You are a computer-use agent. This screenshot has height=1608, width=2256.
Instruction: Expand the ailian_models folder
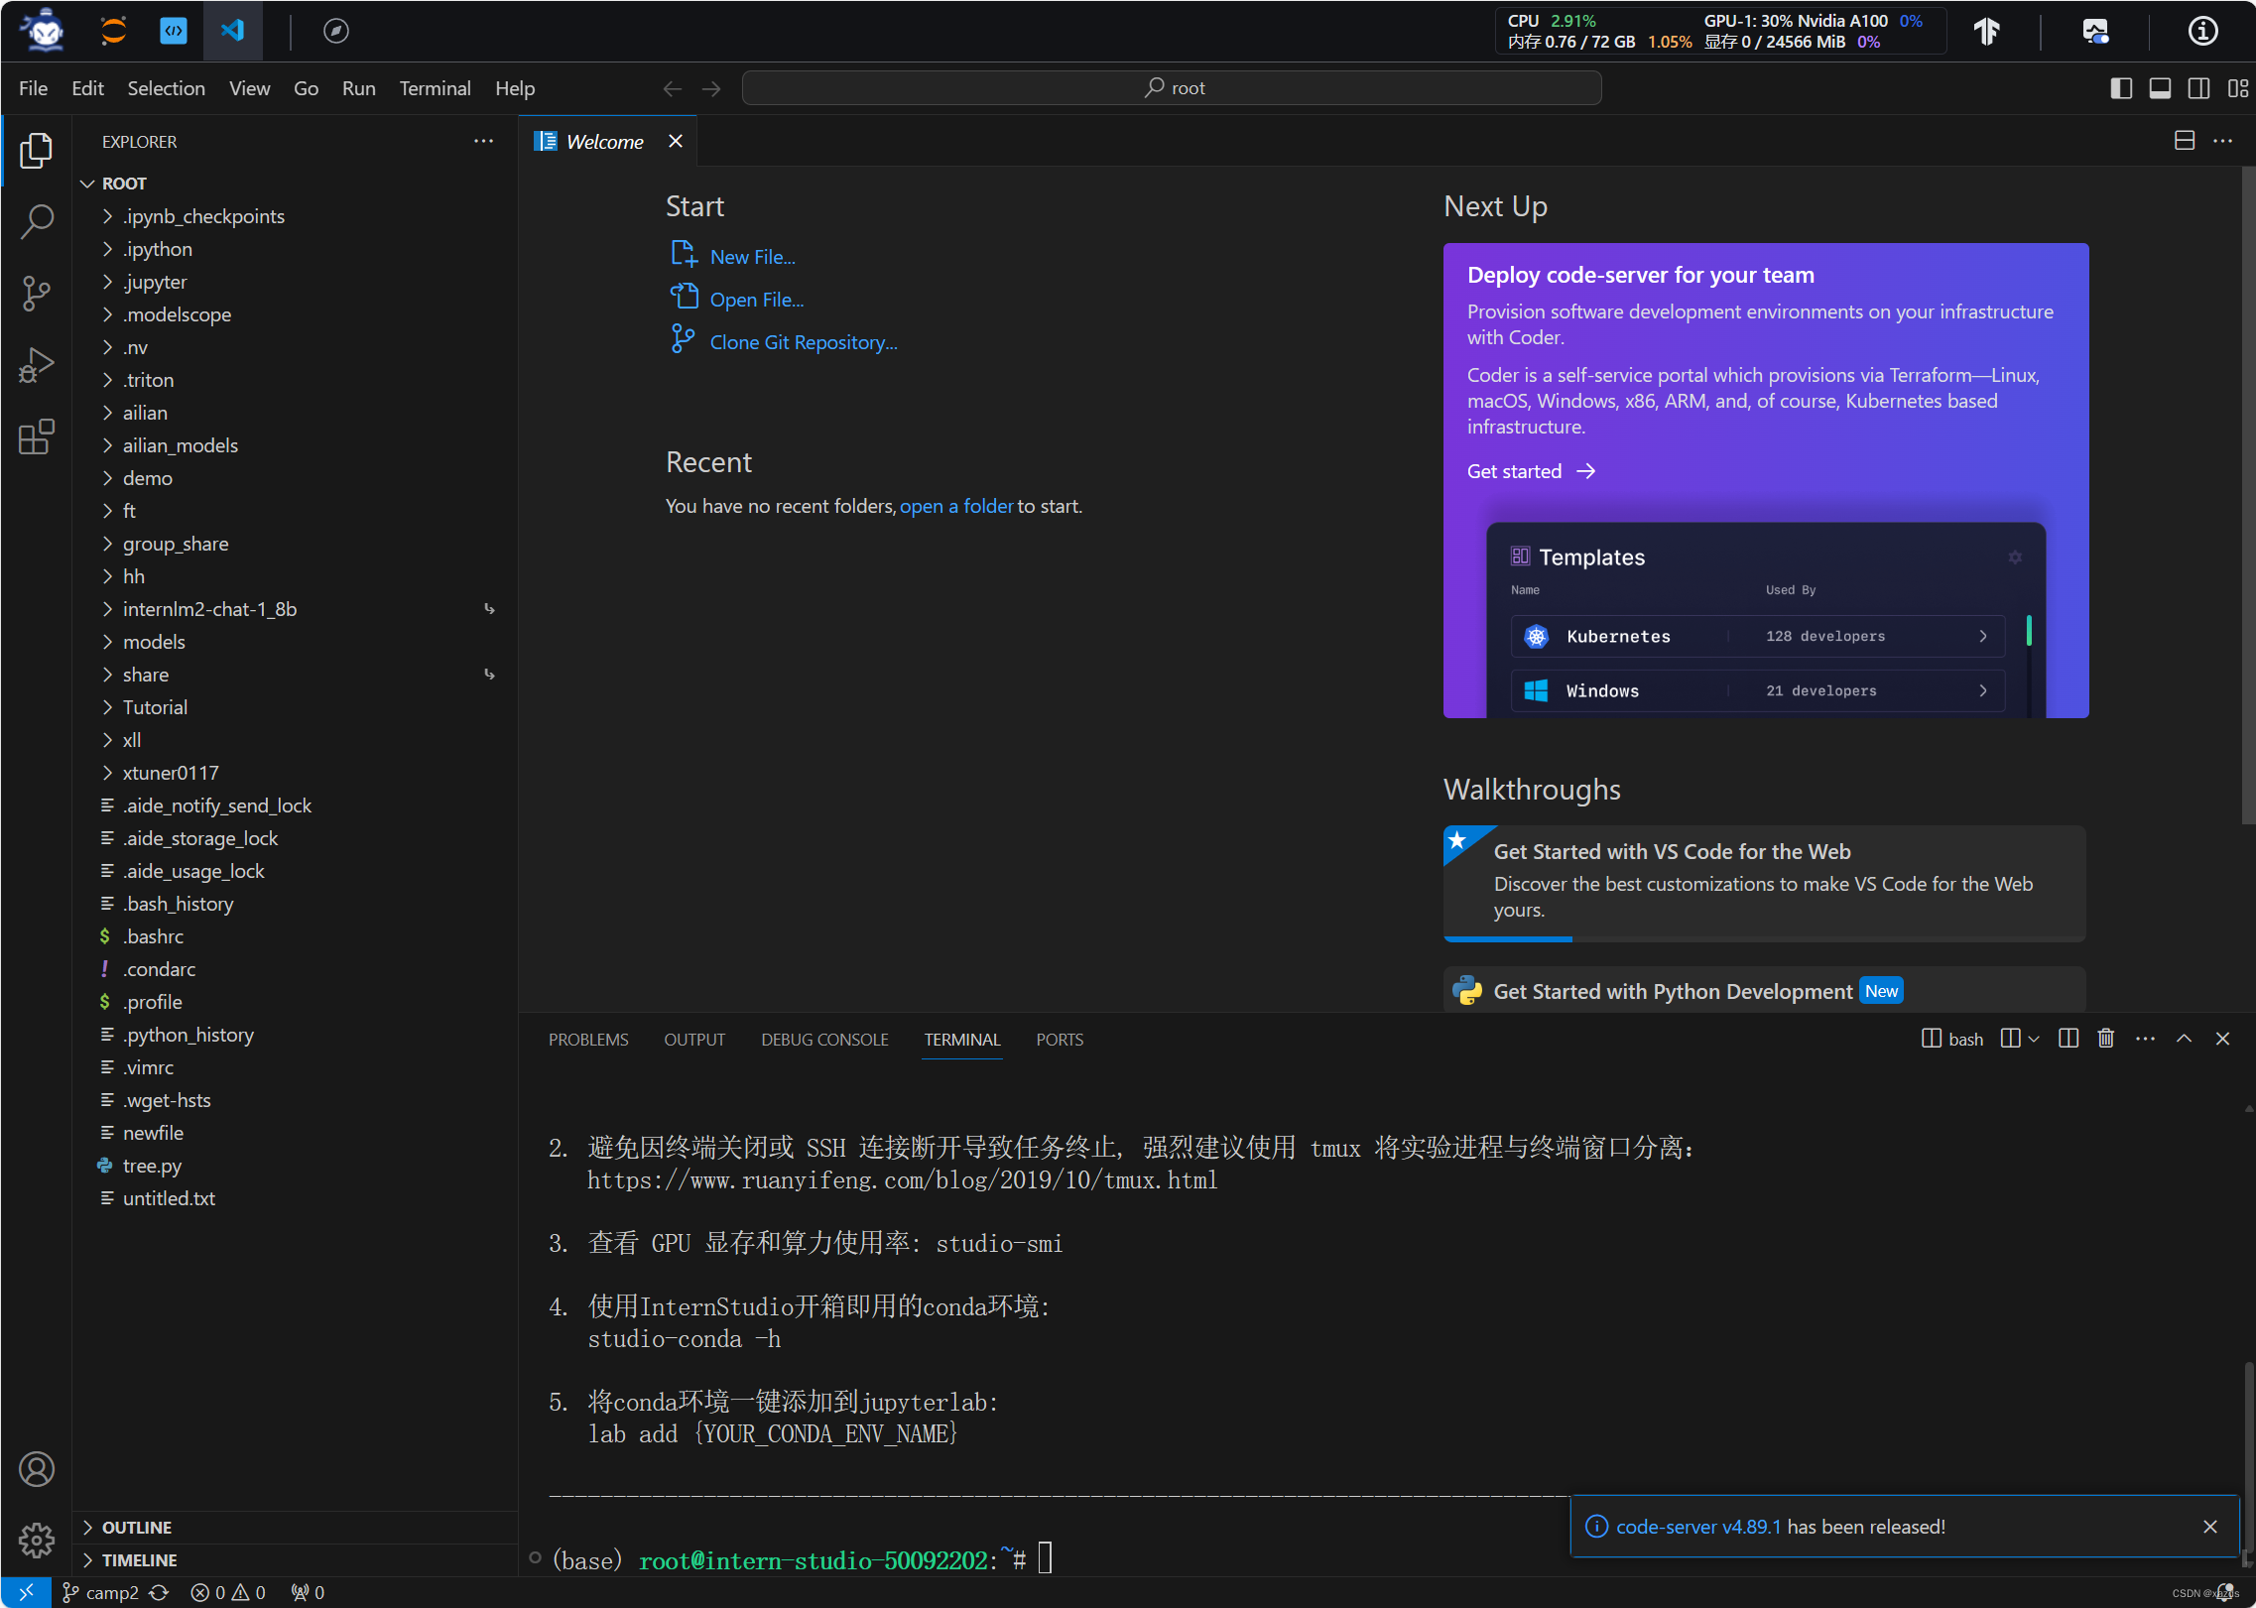[x=180, y=445]
